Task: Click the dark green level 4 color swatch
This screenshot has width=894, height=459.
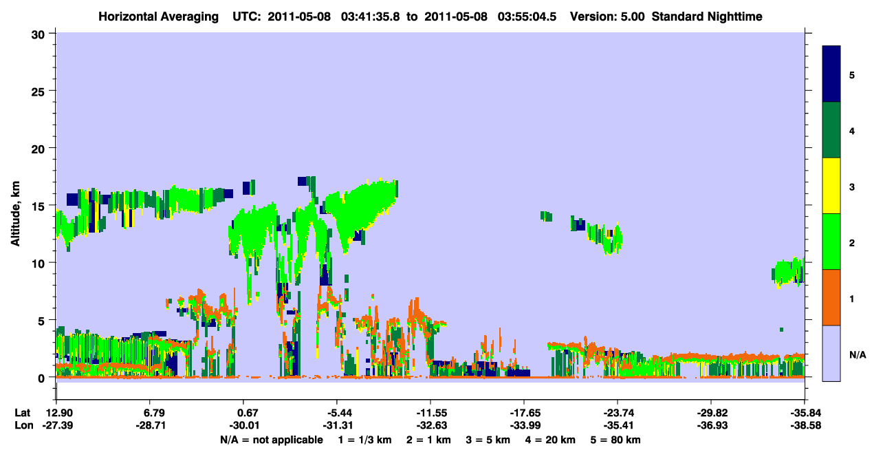Action: tap(831, 130)
